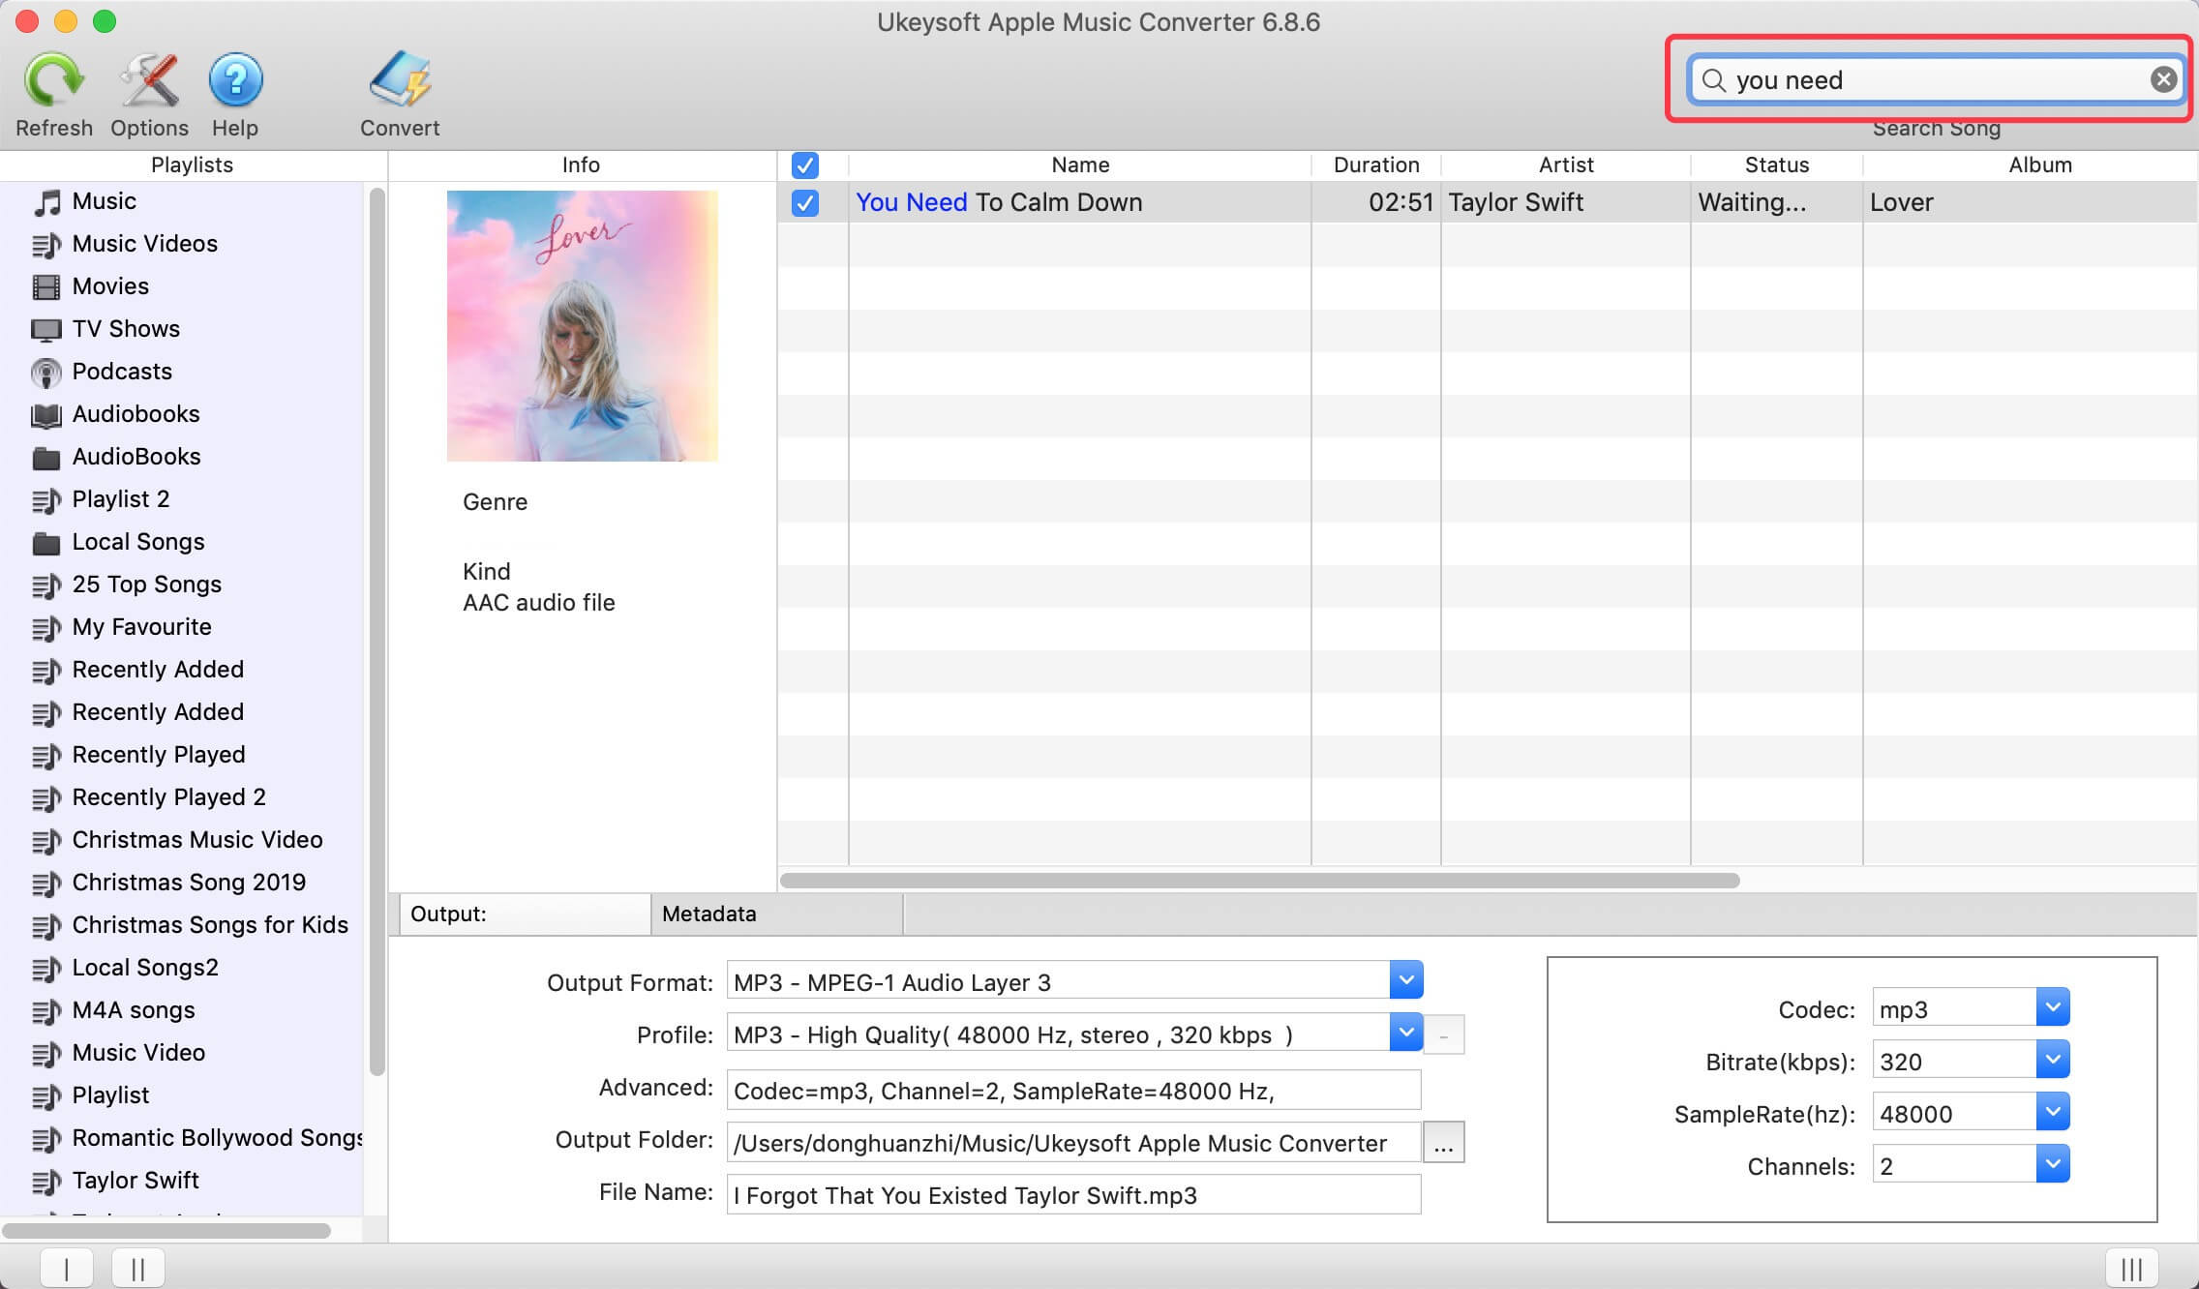2199x1289 pixels.
Task: Sort by the Artist column header
Action: (x=1566, y=165)
